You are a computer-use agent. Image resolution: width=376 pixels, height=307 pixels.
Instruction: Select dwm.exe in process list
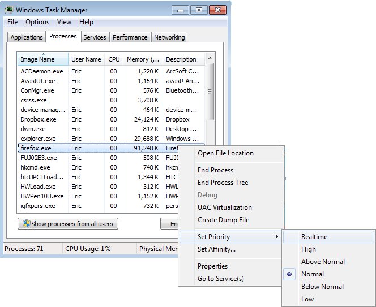coord(111,129)
